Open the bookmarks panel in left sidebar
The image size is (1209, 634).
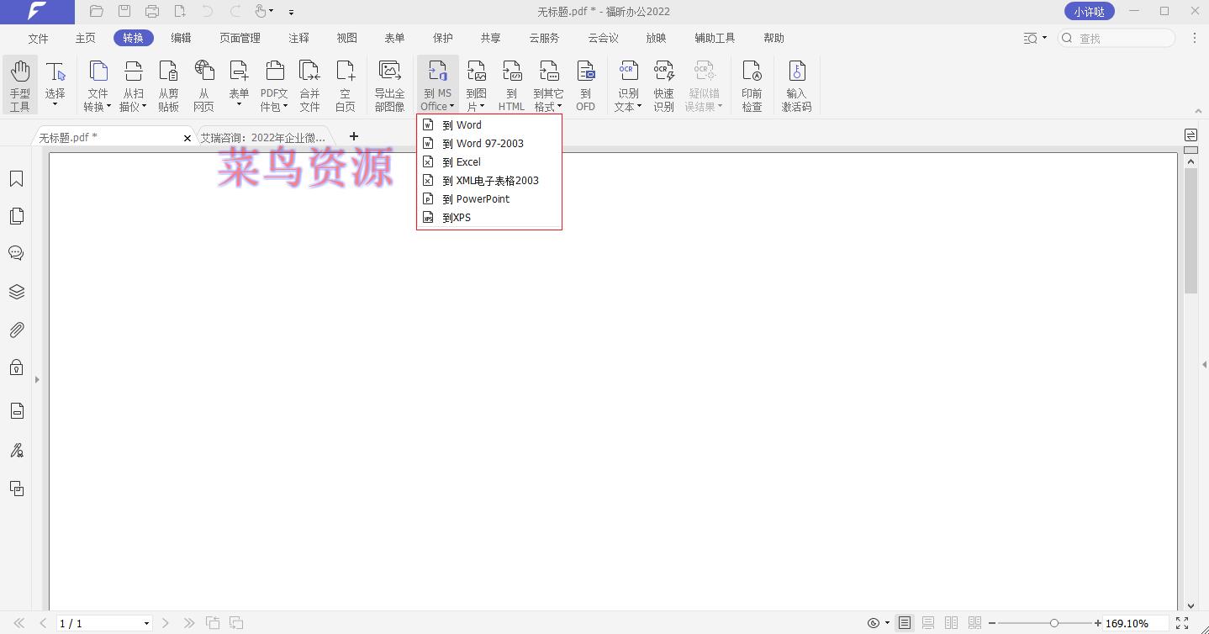point(16,178)
